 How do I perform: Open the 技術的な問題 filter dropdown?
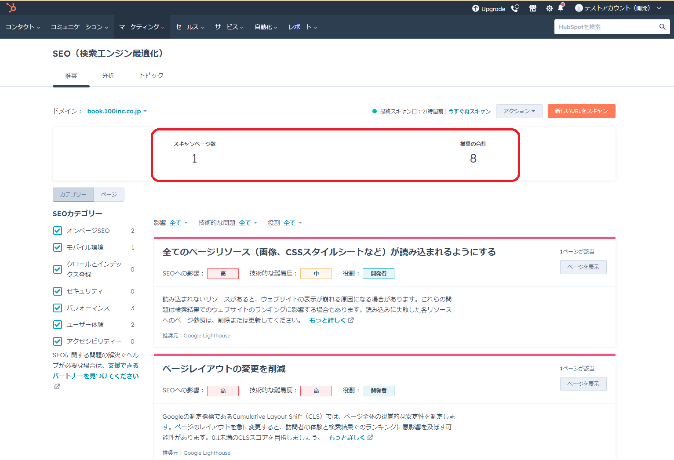(248, 223)
